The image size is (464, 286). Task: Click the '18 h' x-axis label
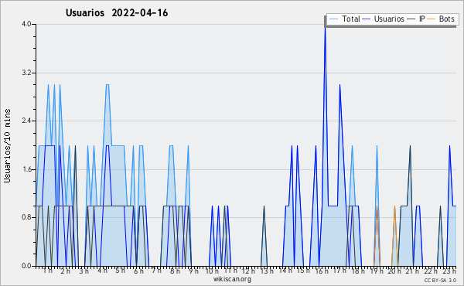pyautogui.click(x=358, y=271)
